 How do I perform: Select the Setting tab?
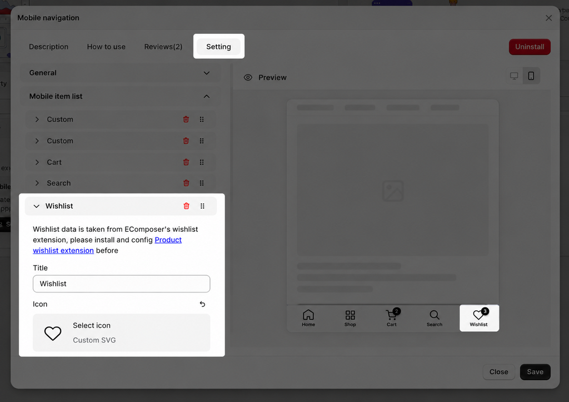point(218,47)
